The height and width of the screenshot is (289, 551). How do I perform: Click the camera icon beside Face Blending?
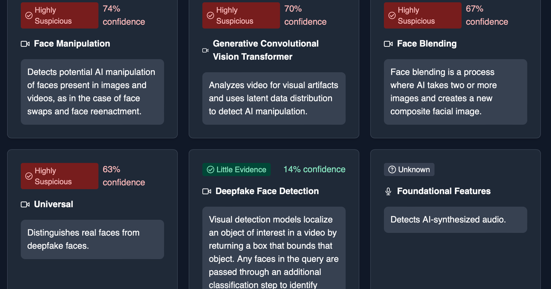point(388,44)
